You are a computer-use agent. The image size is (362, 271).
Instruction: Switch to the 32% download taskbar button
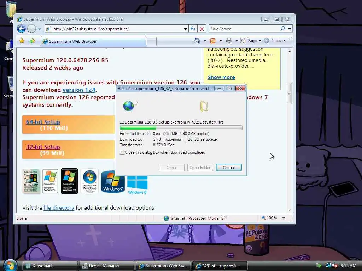[x=220, y=266]
